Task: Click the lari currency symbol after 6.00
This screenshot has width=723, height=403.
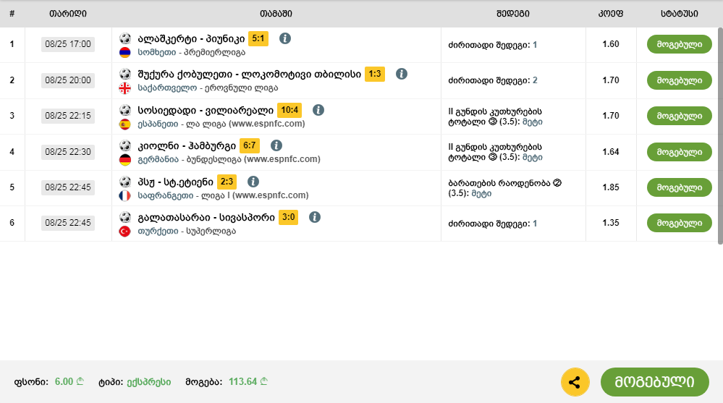Action: click(x=80, y=381)
